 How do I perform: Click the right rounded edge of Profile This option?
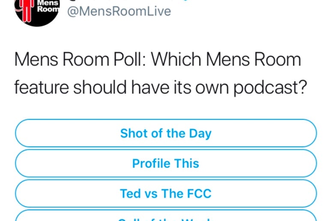click(310, 163)
